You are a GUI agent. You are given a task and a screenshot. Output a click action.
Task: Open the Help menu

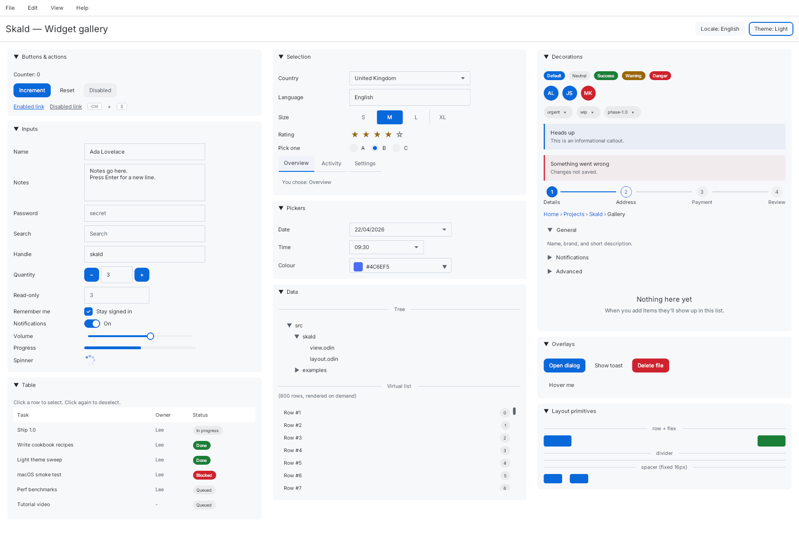point(82,8)
